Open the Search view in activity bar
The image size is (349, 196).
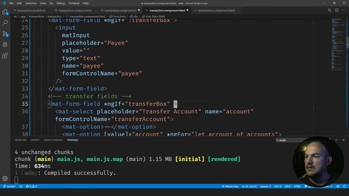[5, 23]
